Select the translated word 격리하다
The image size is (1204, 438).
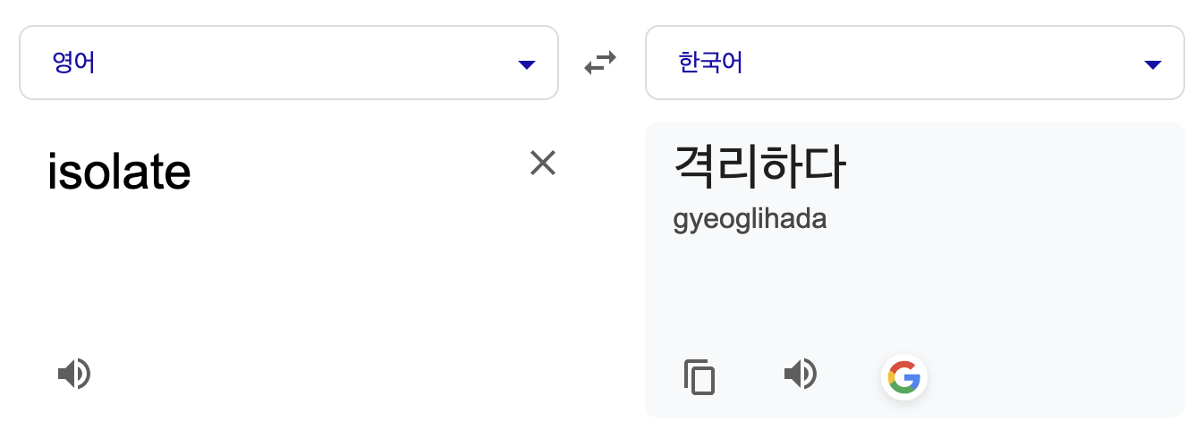click(759, 166)
